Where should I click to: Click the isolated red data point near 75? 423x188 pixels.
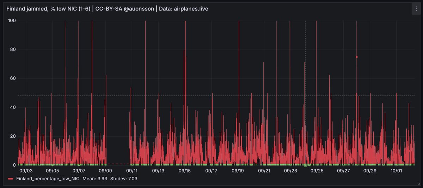[357, 57]
